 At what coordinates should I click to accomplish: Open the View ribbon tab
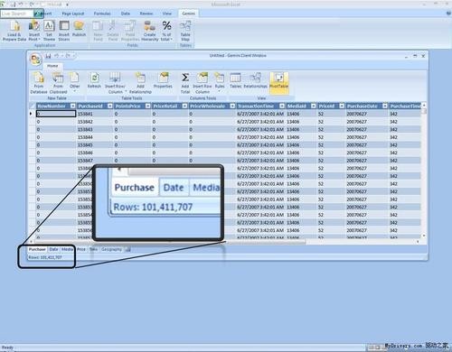point(167,14)
